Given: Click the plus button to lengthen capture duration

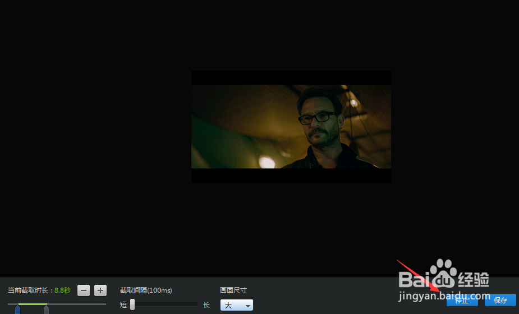Looking at the screenshot, I should pyautogui.click(x=100, y=290).
